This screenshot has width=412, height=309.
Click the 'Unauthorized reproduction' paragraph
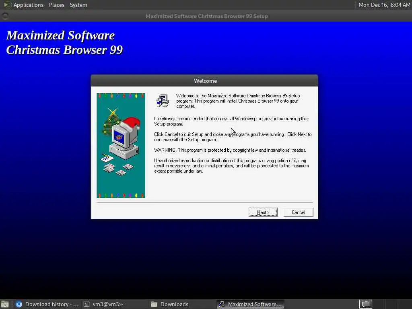tap(231, 166)
